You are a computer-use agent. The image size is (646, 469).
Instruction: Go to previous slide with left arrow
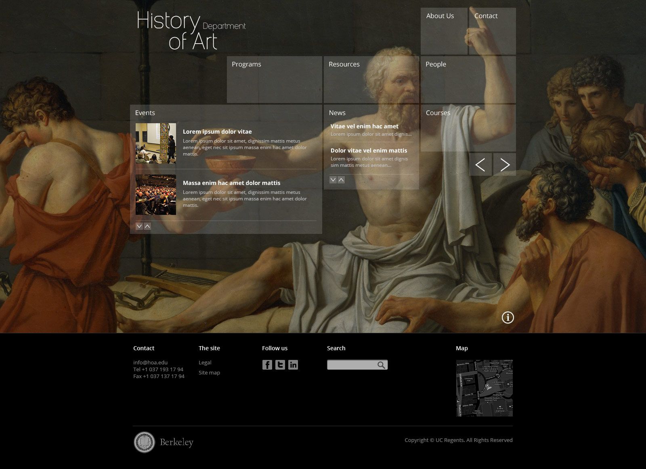tap(480, 164)
